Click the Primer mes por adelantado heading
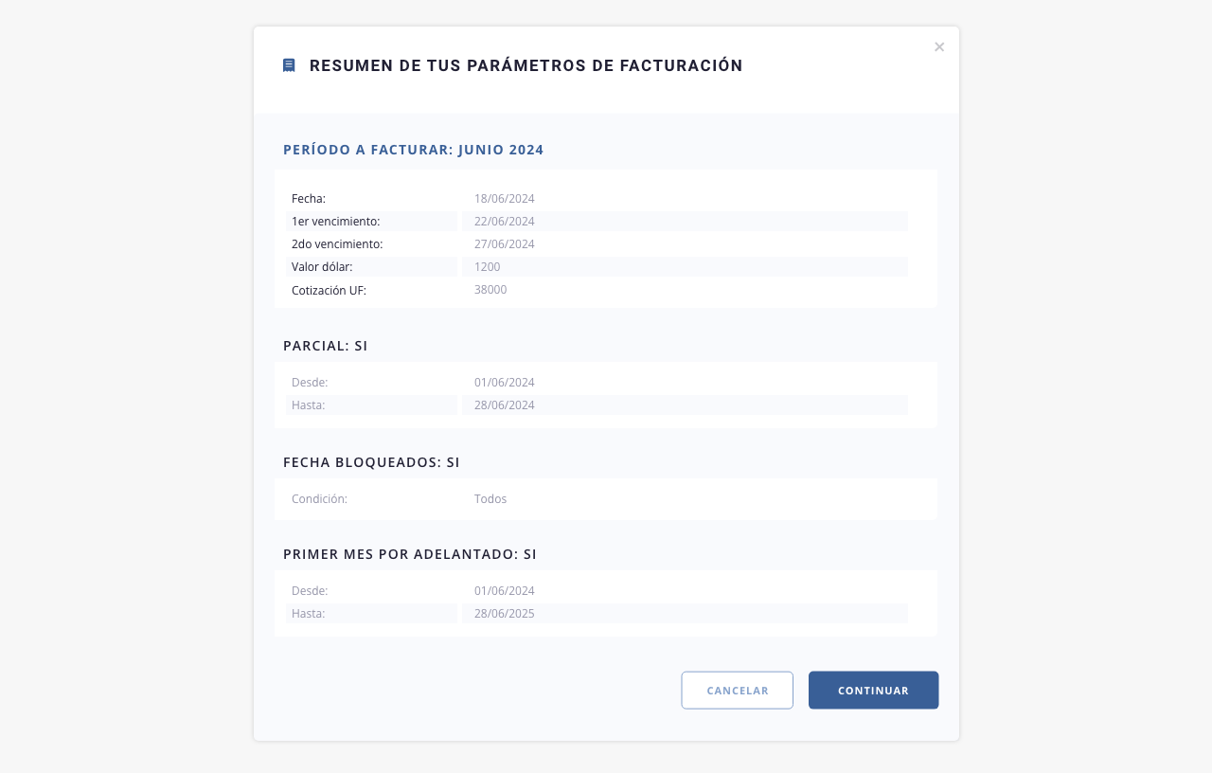 410,554
